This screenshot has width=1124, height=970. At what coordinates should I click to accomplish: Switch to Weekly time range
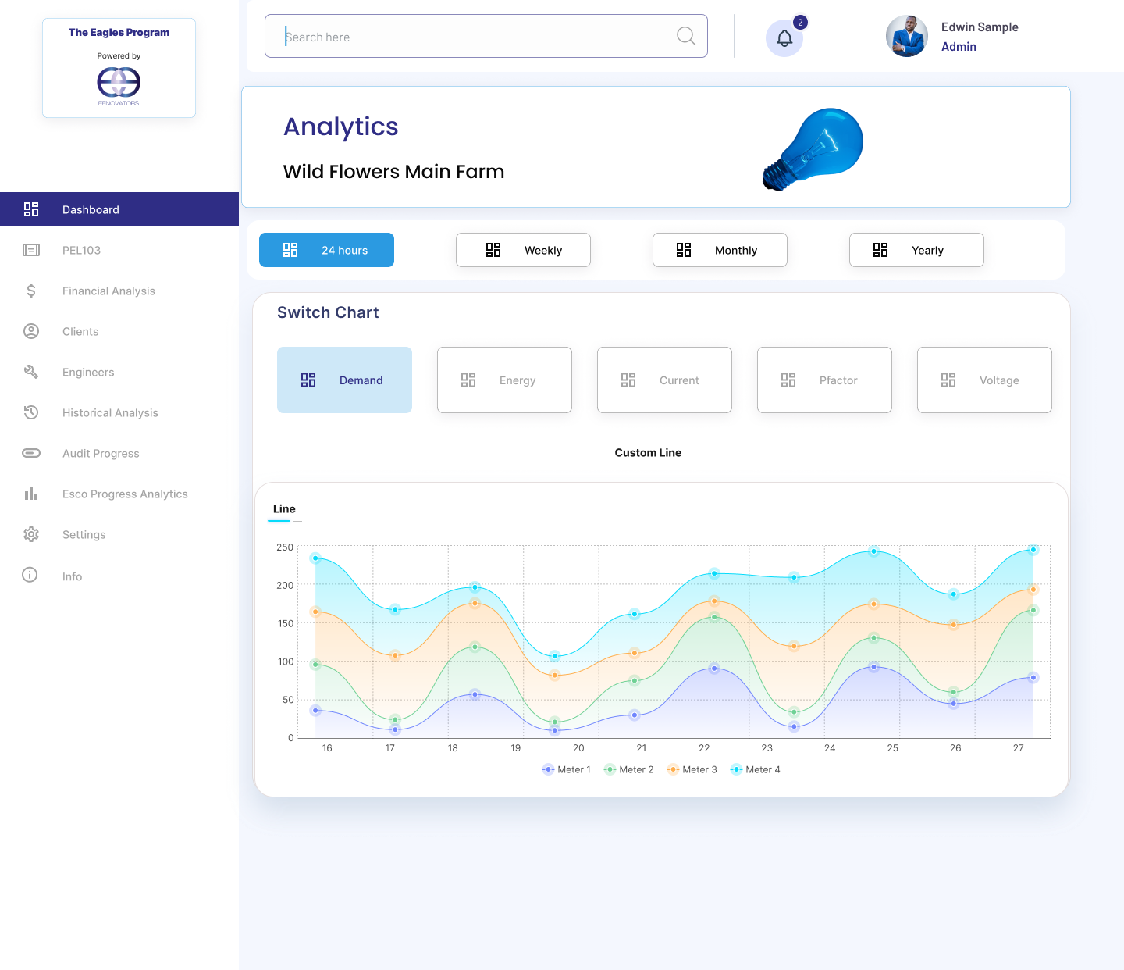(523, 250)
